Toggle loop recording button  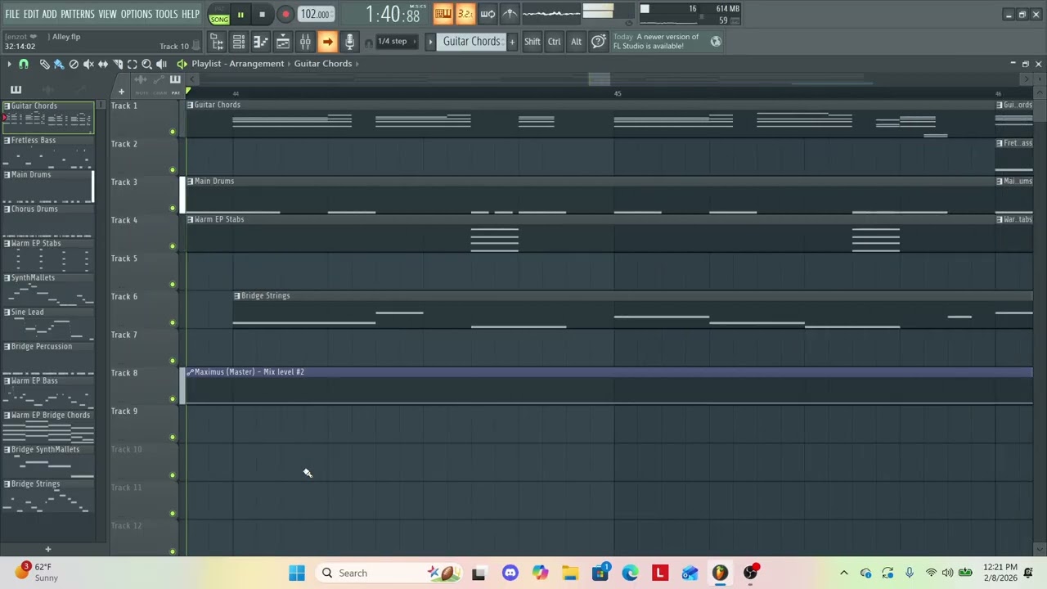(x=488, y=13)
